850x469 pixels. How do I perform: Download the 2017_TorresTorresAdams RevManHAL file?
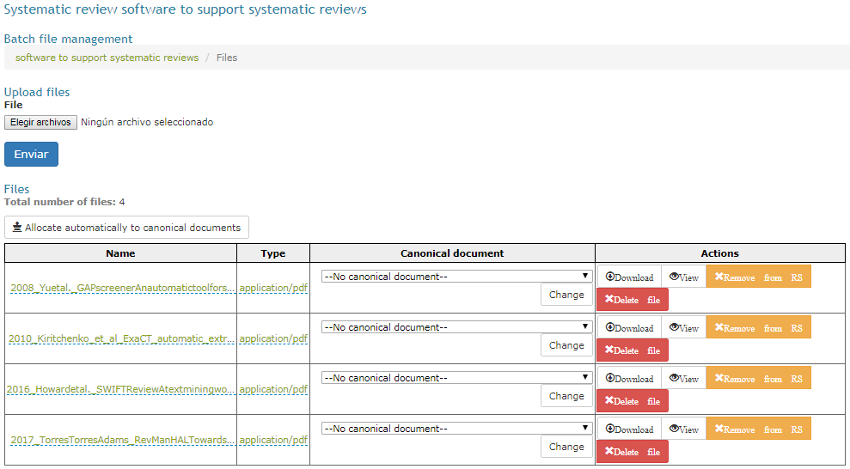pyautogui.click(x=629, y=429)
